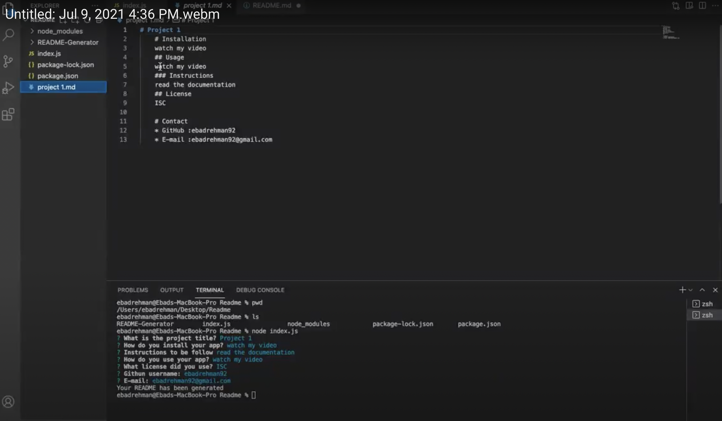The height and width of the screenshot is (421, 722).
Task: Collapse folders in the explorer
Action: point(99,20)
